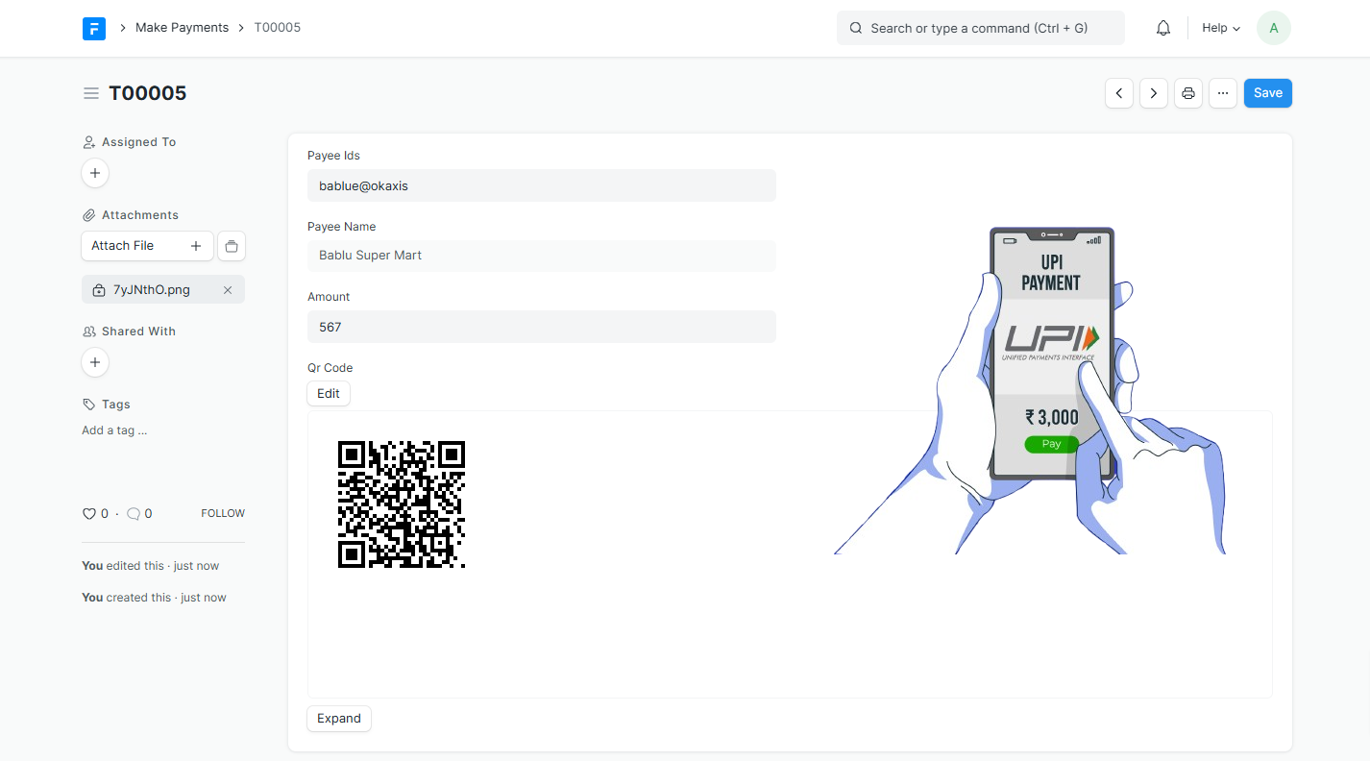
Task: Expand the Qr Code field
Action: [338, 718]
